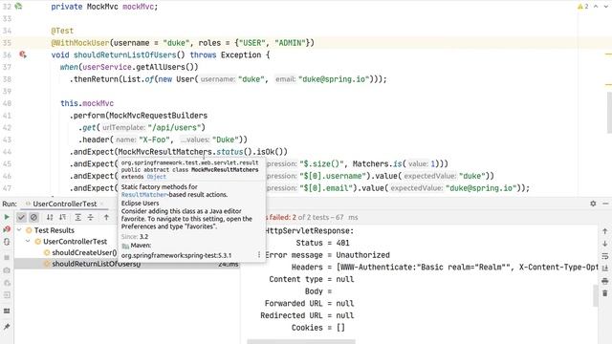612x344 pixels.
Task: Click the Status = 401 console line
Action: click(323, 243)
